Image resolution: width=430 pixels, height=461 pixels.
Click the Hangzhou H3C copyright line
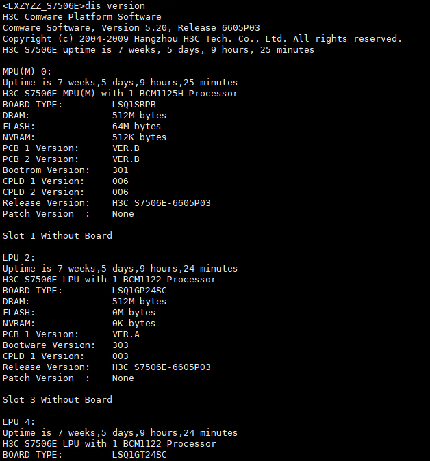pyautogui.click(x=202, y=39)
